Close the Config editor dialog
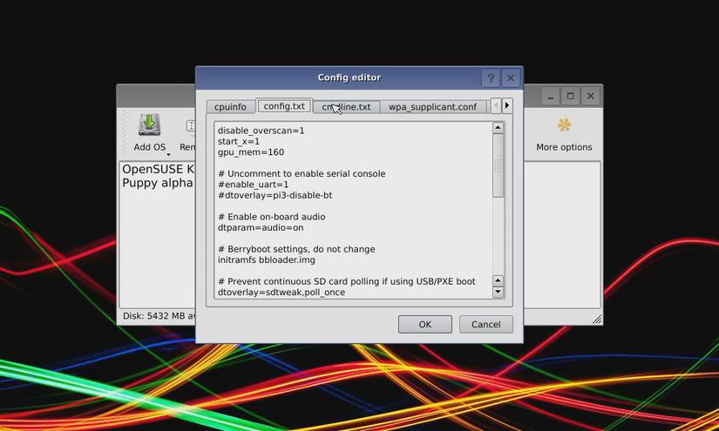 tap(511, 78)
